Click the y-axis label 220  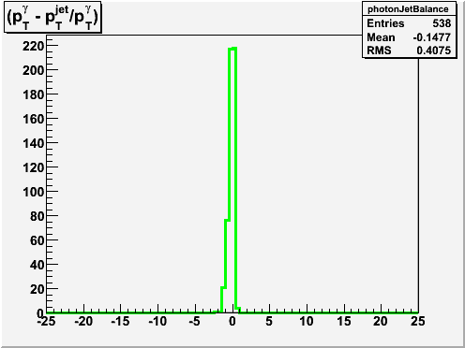[33, 46]
